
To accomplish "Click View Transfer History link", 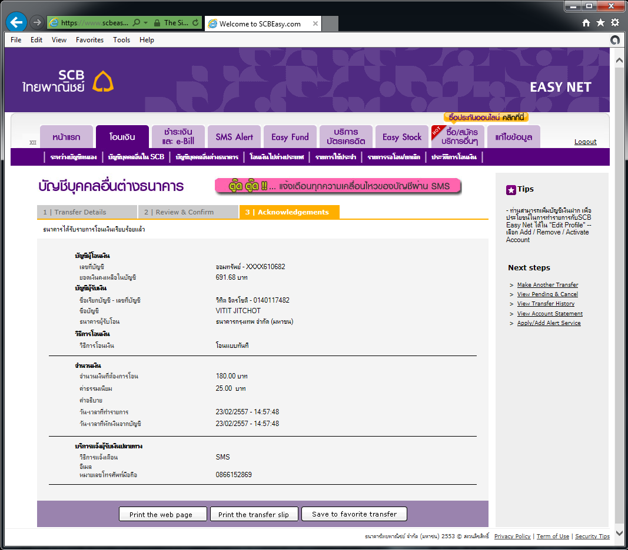I will click(546, 304).
